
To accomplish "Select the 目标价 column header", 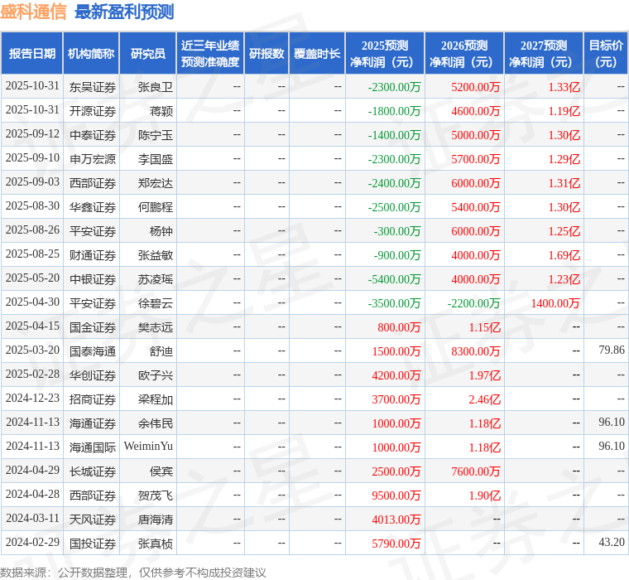I will tap(606, 53).
